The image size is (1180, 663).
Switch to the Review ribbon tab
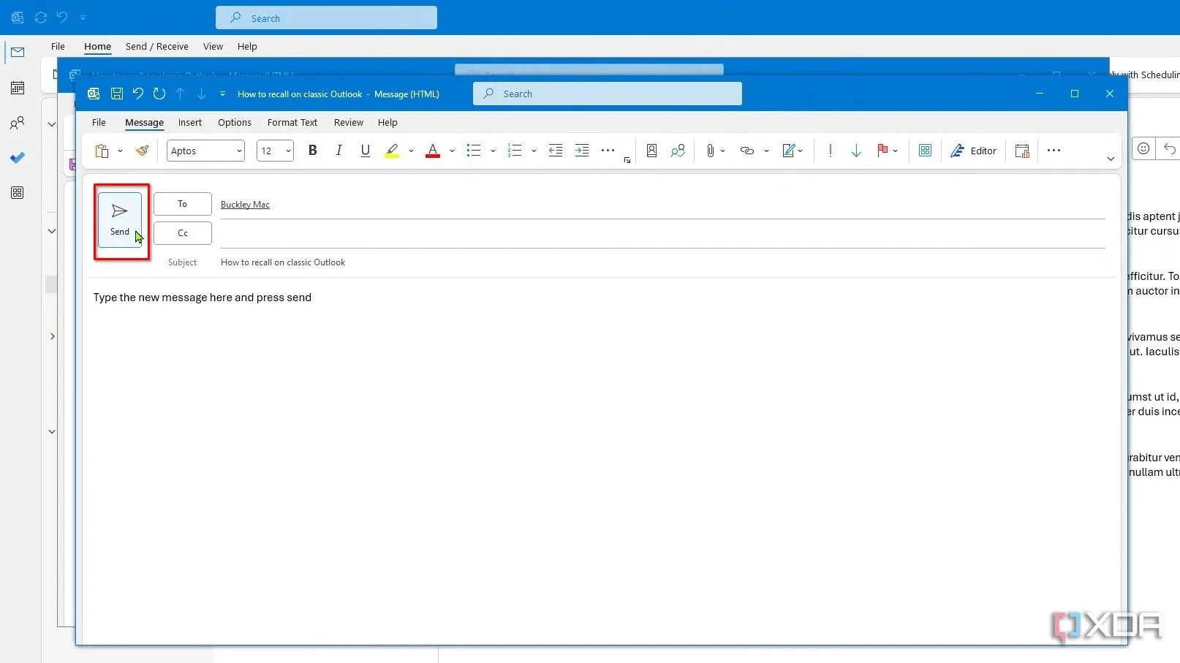349,123
